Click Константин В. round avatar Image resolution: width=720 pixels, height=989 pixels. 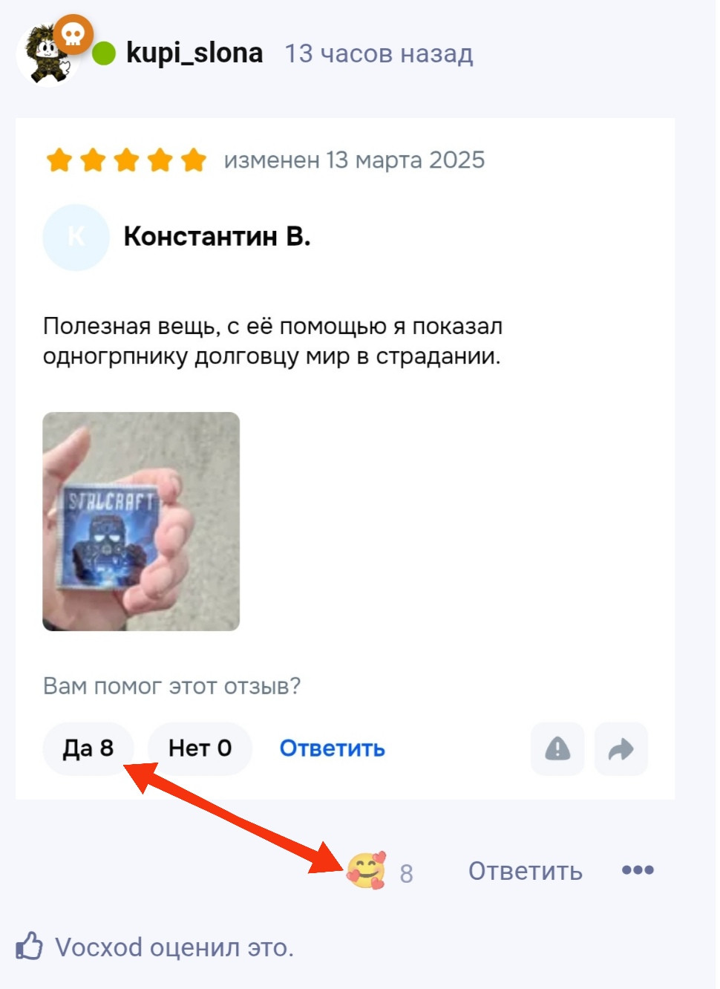tap(76, 237)
